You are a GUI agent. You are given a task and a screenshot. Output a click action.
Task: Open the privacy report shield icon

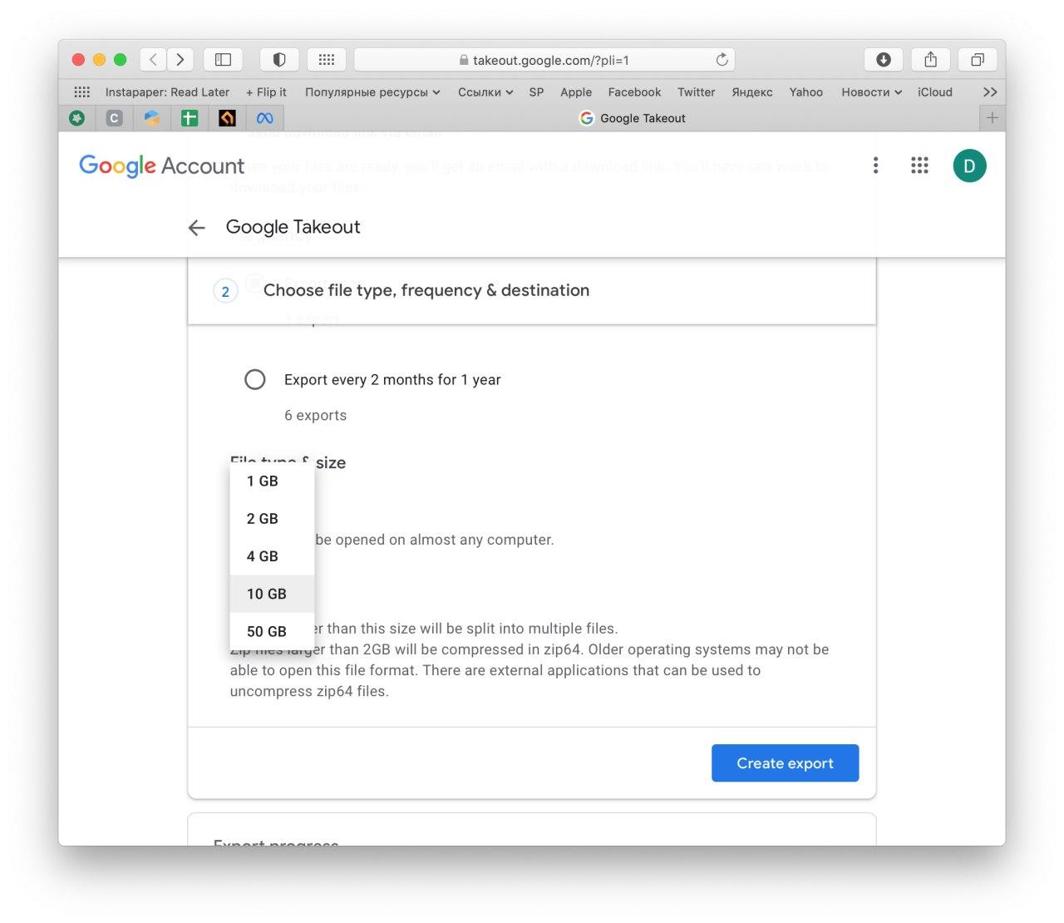pos(279,59)
